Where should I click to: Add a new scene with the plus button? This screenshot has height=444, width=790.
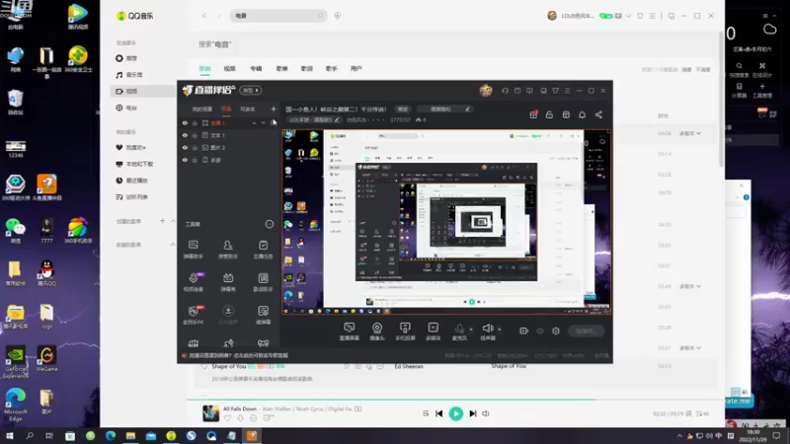pyautogui.click(x=274, y=110)
